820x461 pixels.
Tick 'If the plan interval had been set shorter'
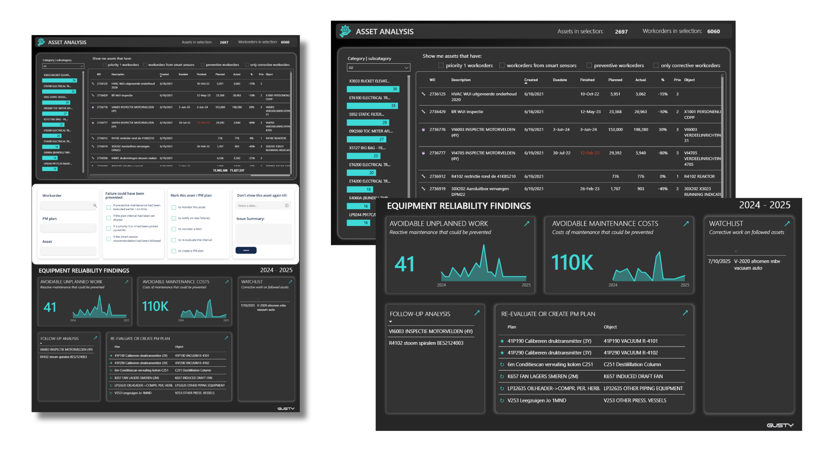(108, 218)
